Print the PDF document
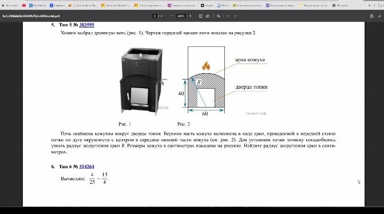This screenshot has width=384, height=214. [372, 16]
